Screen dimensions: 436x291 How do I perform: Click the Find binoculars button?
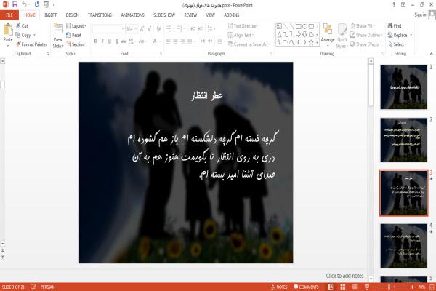point(395,25)
